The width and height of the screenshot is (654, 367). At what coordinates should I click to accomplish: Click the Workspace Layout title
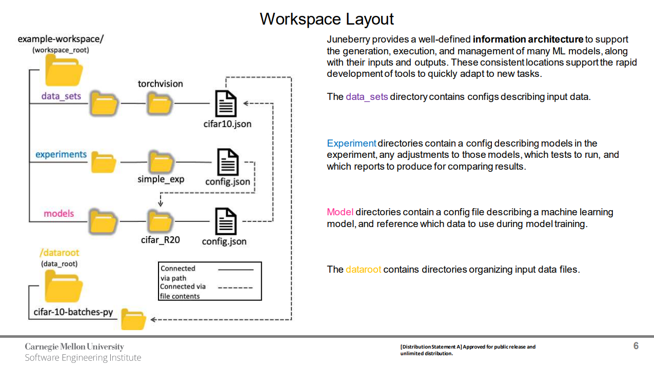pos(327,19)
